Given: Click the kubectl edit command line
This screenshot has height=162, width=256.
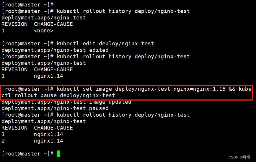Looking at the screenshot, I should (x=105, y=44).
